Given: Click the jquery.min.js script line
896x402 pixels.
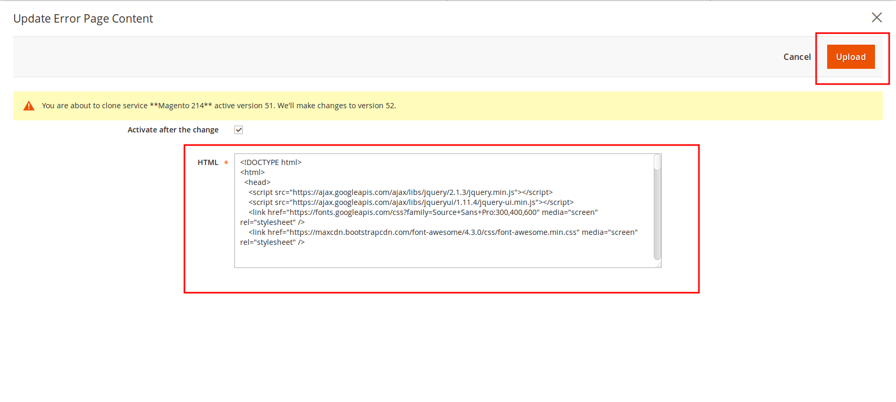Looking at the screenshot, I should point(400,192).
